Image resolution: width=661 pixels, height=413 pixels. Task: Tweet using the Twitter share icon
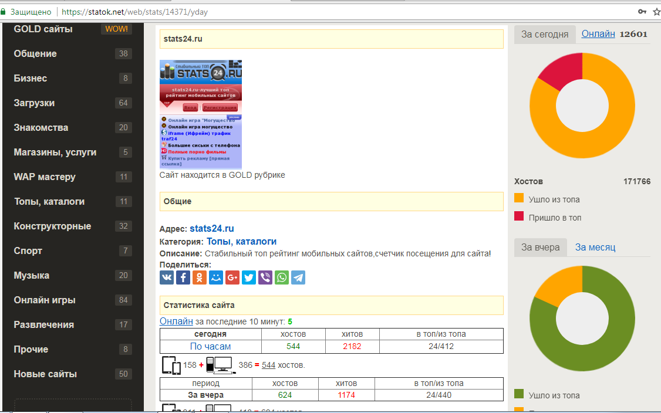[249, 277]
